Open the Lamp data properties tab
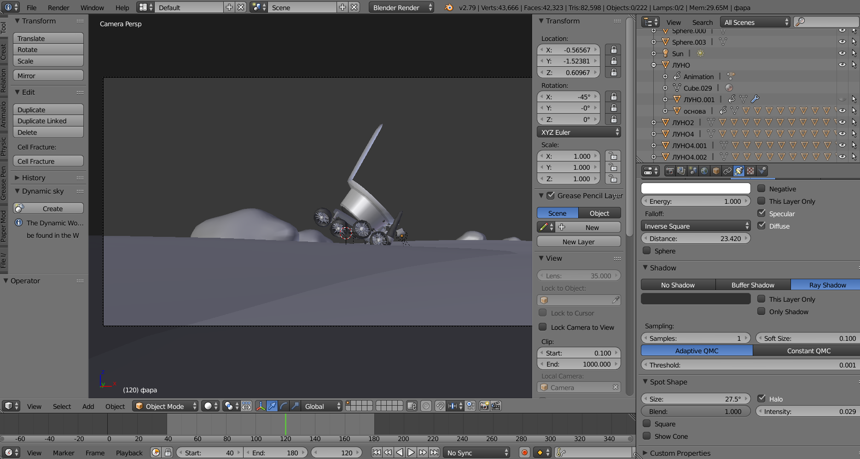The height and width of the screenshot is (459, 860). (739, 171)
